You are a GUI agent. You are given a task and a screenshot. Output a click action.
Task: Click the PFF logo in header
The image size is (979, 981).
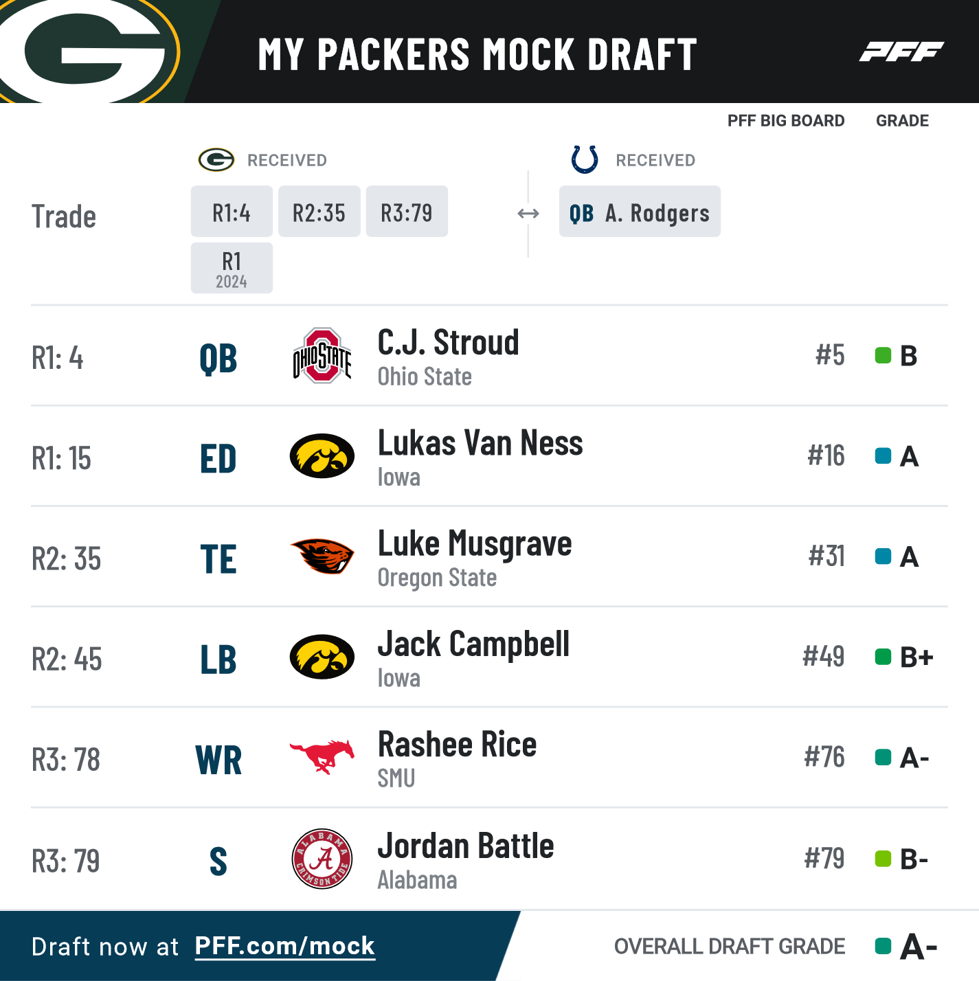901,52
